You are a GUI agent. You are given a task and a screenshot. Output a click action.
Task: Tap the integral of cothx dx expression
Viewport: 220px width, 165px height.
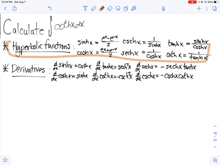tap(66, 26)
